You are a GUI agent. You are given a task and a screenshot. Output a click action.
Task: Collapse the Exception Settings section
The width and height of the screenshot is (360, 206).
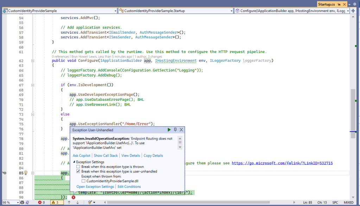click(x=74, y=162)
